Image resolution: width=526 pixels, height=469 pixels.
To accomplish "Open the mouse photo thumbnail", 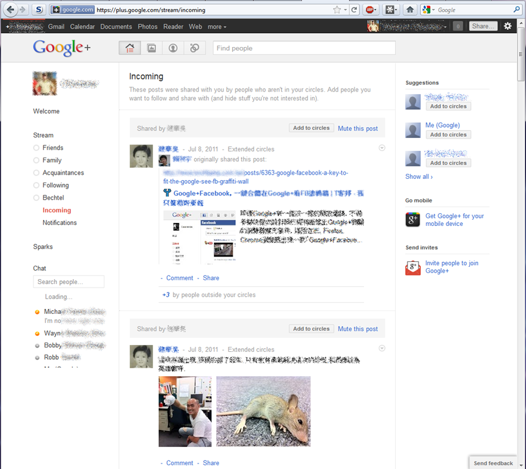I will point(263,411).
